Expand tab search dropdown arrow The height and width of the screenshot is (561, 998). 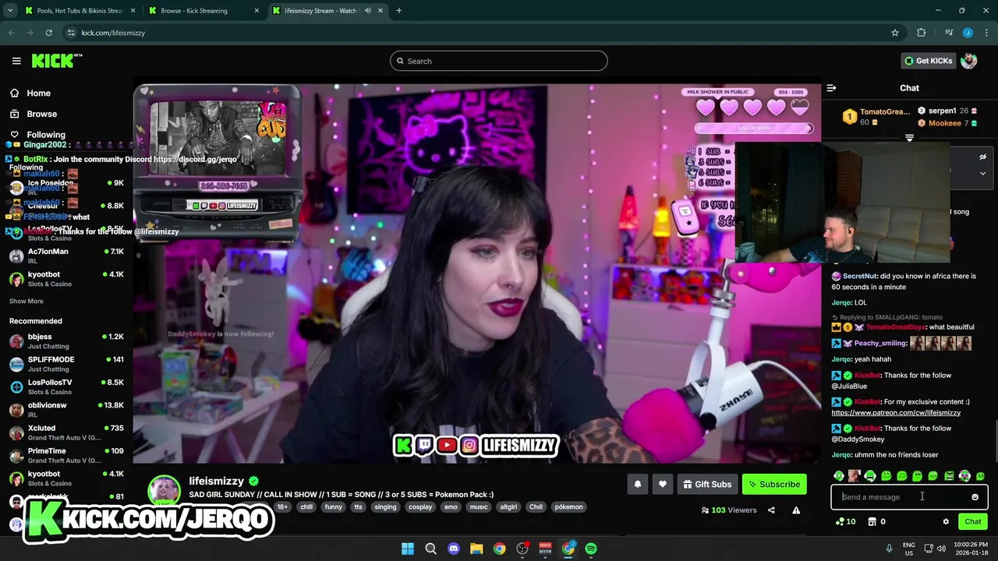[10, 11]
